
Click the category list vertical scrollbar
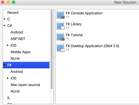click(52, 49)
